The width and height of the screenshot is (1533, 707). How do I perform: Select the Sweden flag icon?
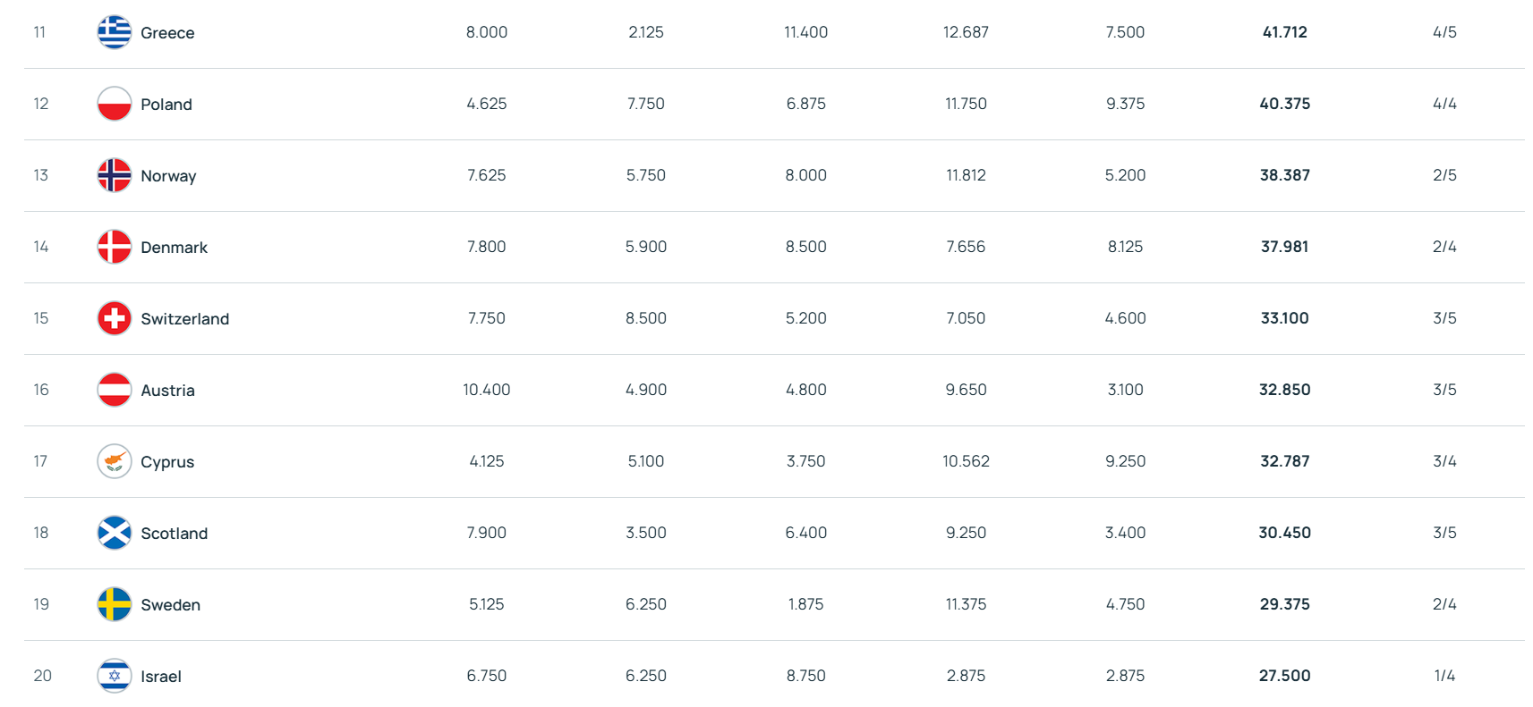pos(115,604)
